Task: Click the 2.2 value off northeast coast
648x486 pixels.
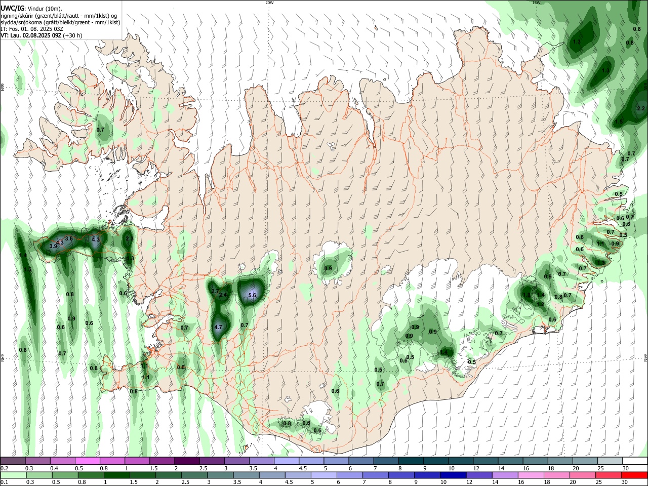Action: tap(640, 108)
